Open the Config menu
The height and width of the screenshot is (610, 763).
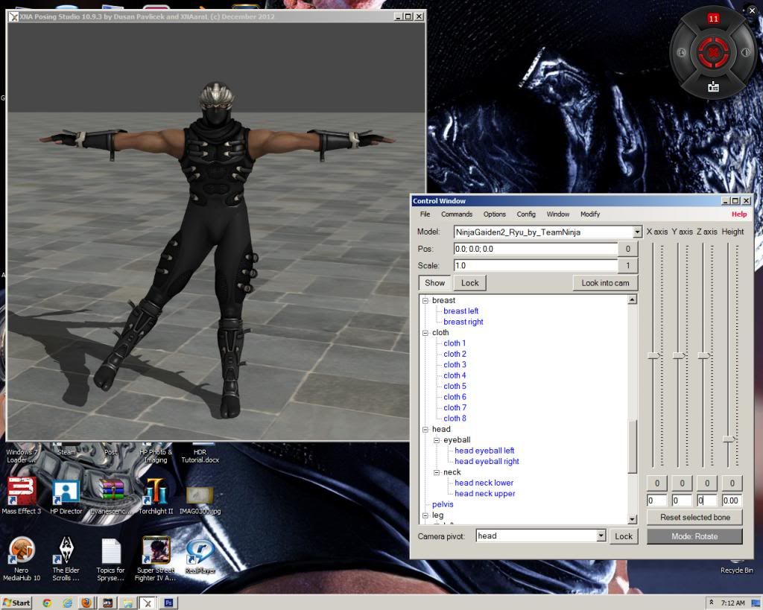tap(526, 214)
